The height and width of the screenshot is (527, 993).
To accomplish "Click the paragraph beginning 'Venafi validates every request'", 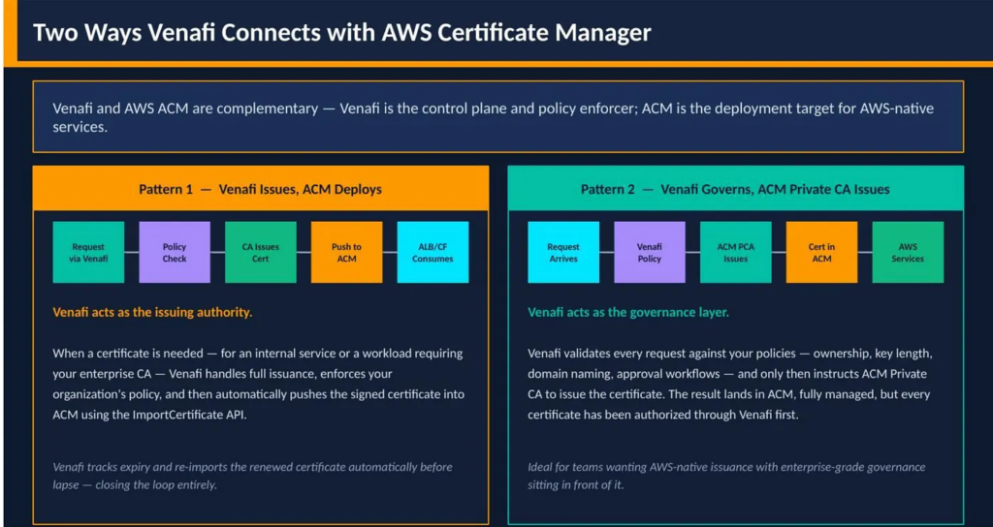I will [730, 384].
